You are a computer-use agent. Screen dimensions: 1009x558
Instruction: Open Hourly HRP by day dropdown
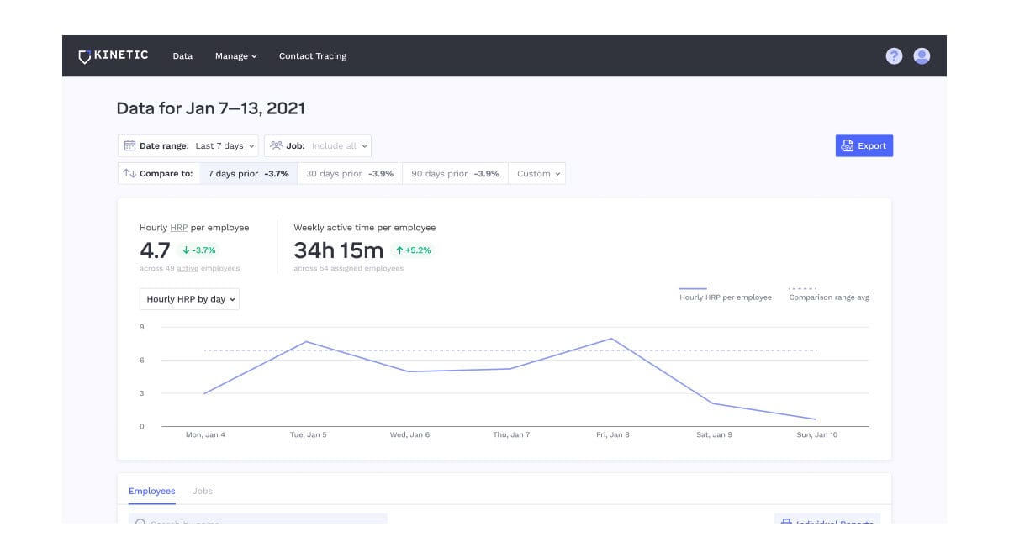pos(189,299)
